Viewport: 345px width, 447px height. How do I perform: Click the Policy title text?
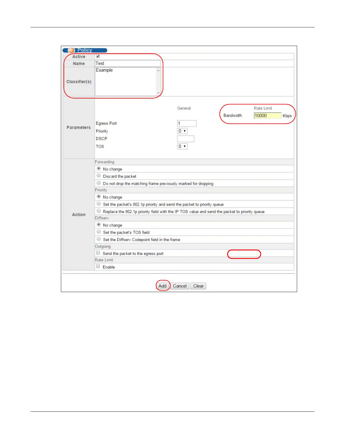(85, 50)
